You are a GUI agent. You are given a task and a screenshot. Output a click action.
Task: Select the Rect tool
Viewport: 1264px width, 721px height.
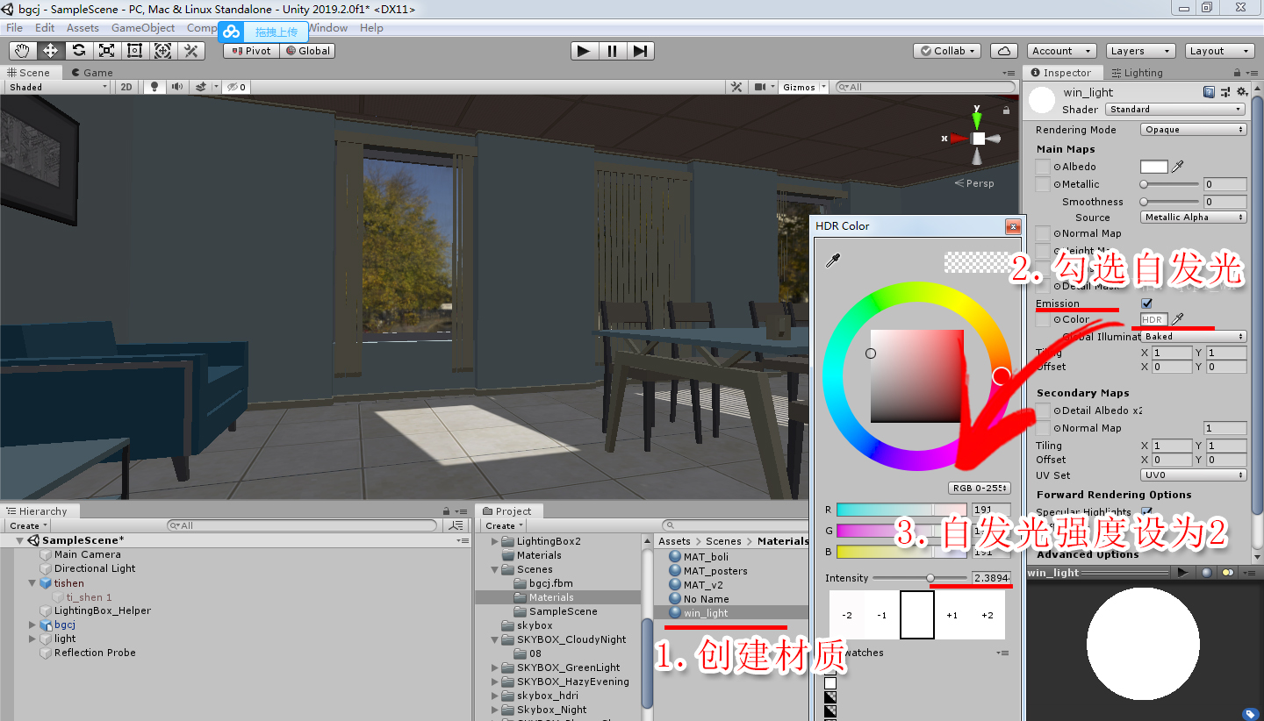134,51
